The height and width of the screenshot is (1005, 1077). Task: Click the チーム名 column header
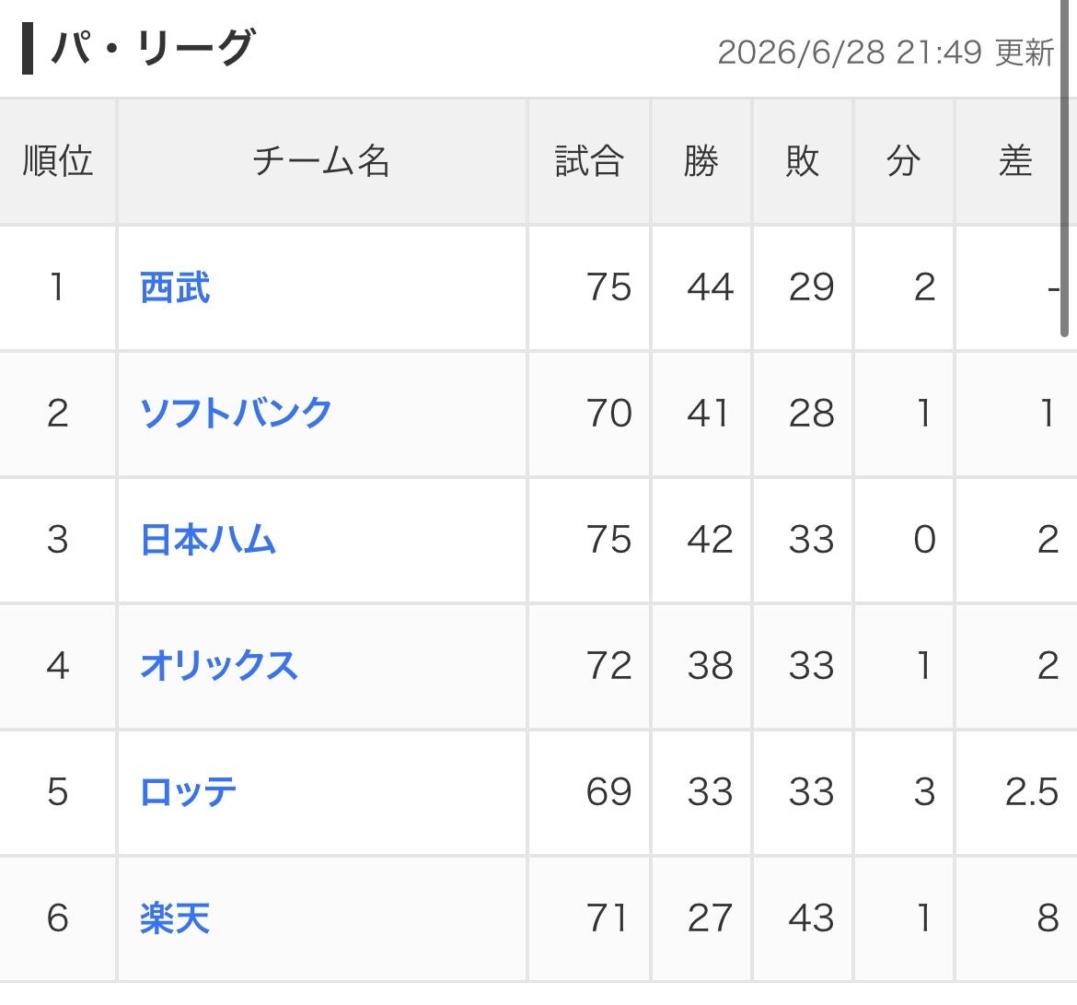click(321, 161)
